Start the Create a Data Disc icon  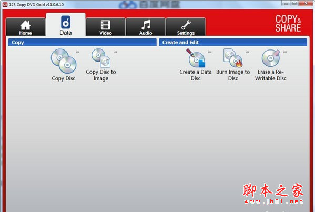tap(196, 58)
